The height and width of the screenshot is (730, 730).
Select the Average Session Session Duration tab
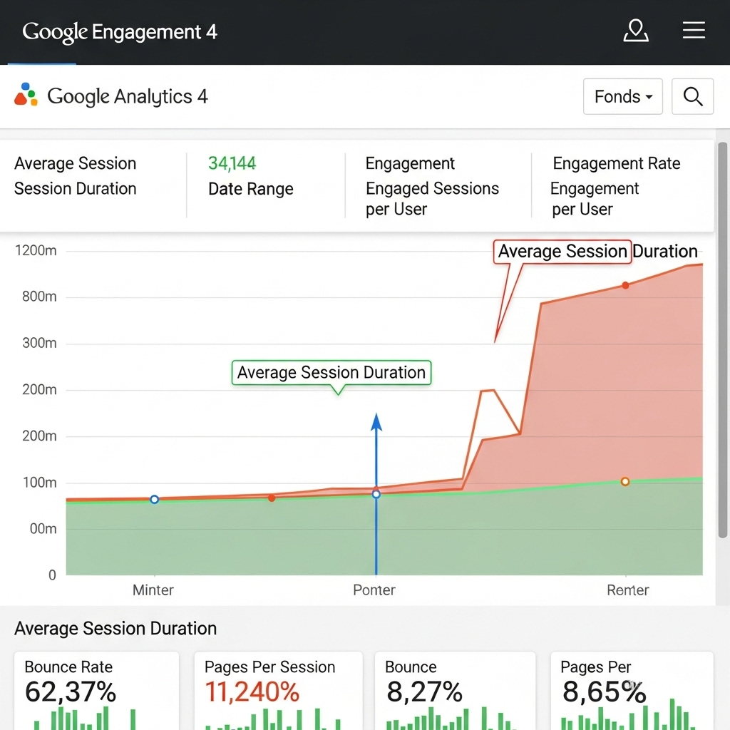coord(76,176)
